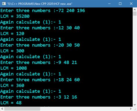Screen dimensions: 137x111
Task: Close the HCF new .exe console window
Action: click(x=131, y=4)
